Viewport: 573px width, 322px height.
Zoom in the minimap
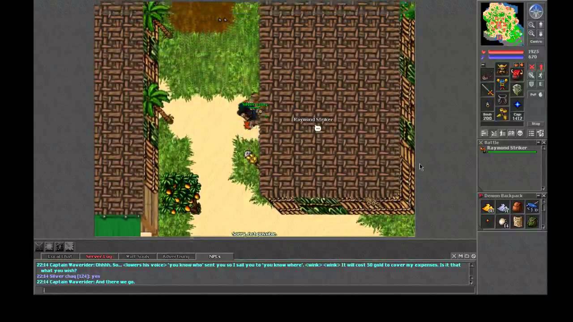click(x=531, y=33)
